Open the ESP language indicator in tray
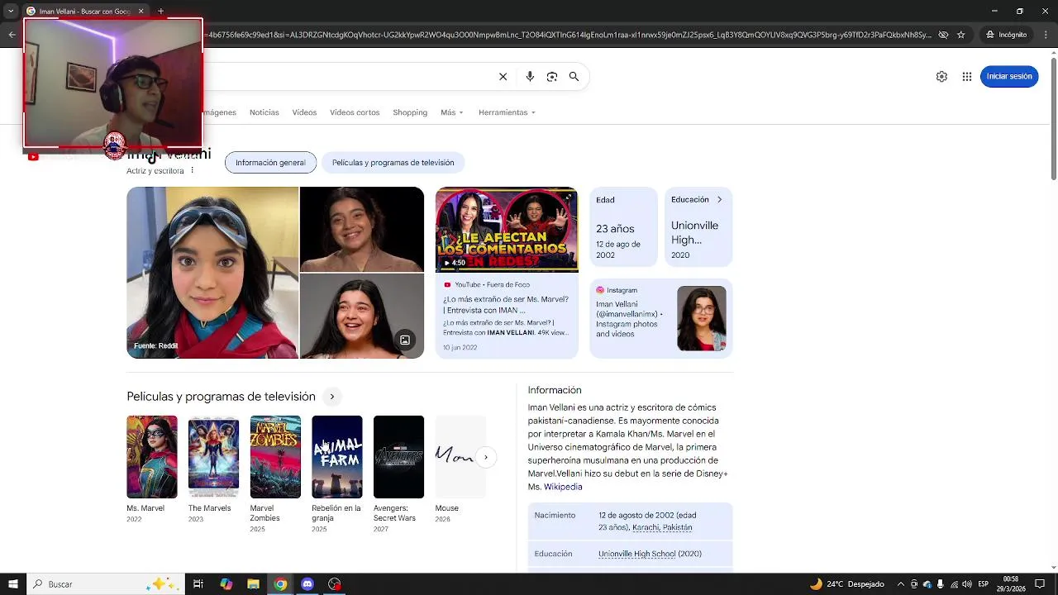Viewport: 1058px width, 595px height. click(x=984, y=584)
